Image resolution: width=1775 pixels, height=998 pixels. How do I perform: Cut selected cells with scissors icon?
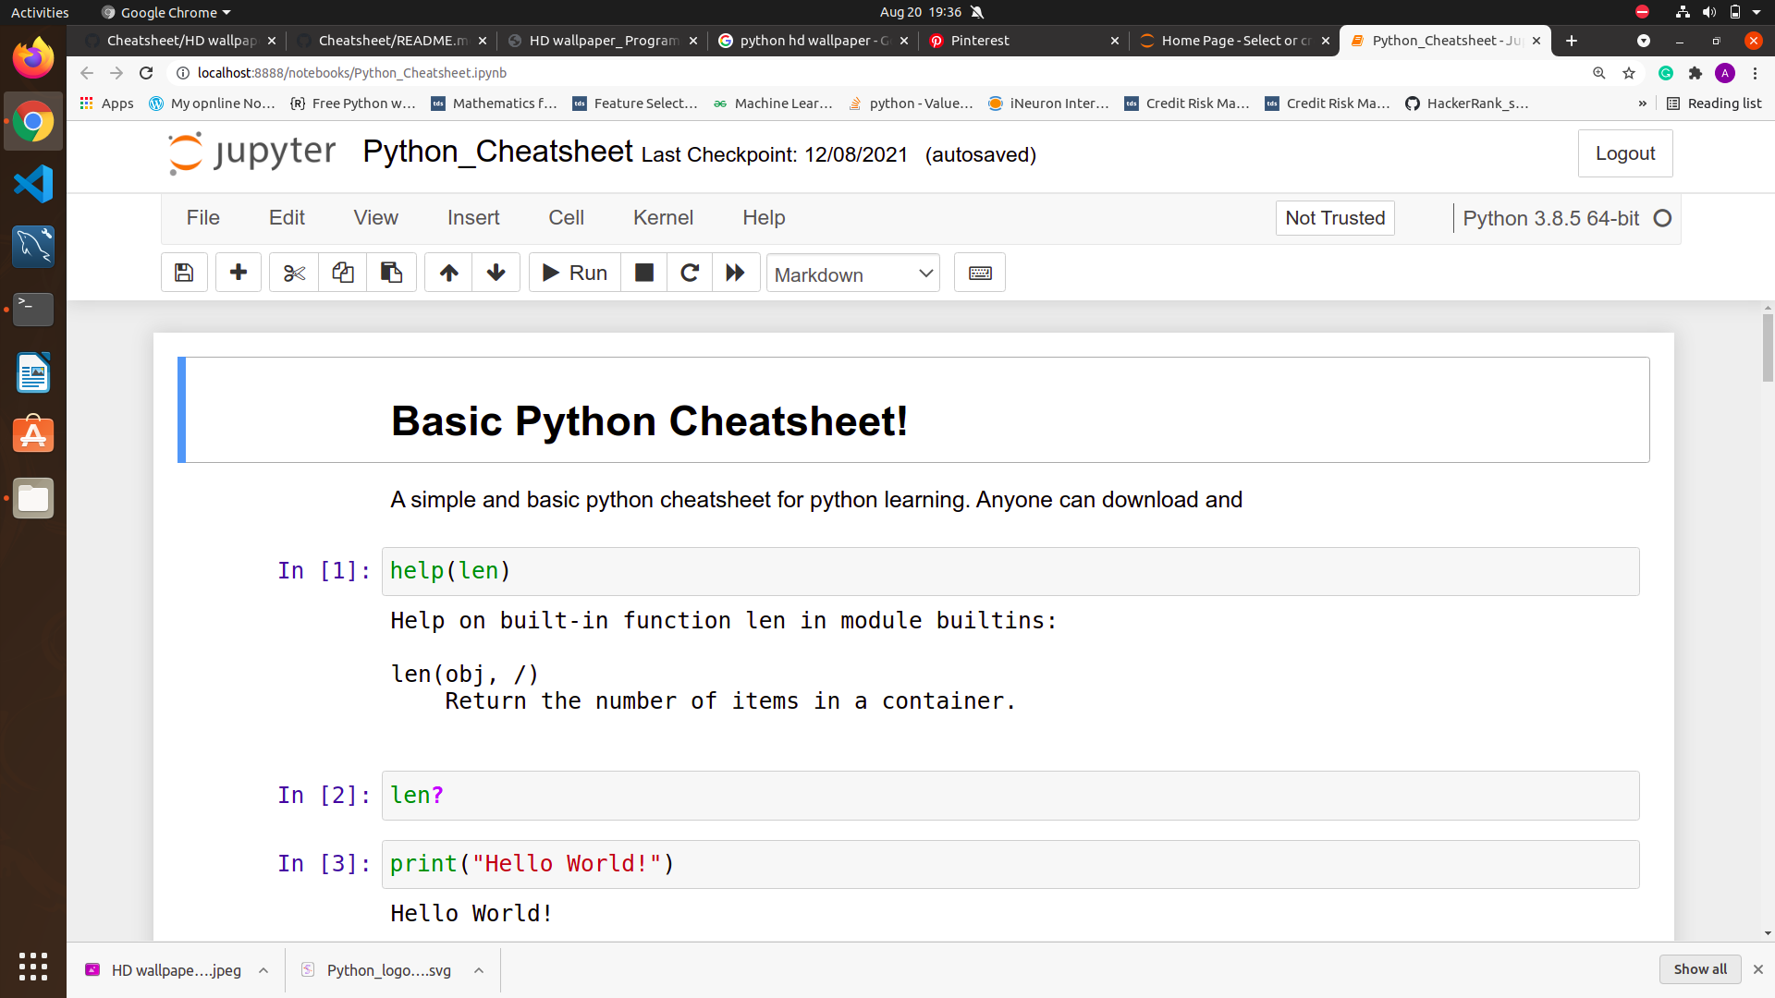[x=294, y=273]
